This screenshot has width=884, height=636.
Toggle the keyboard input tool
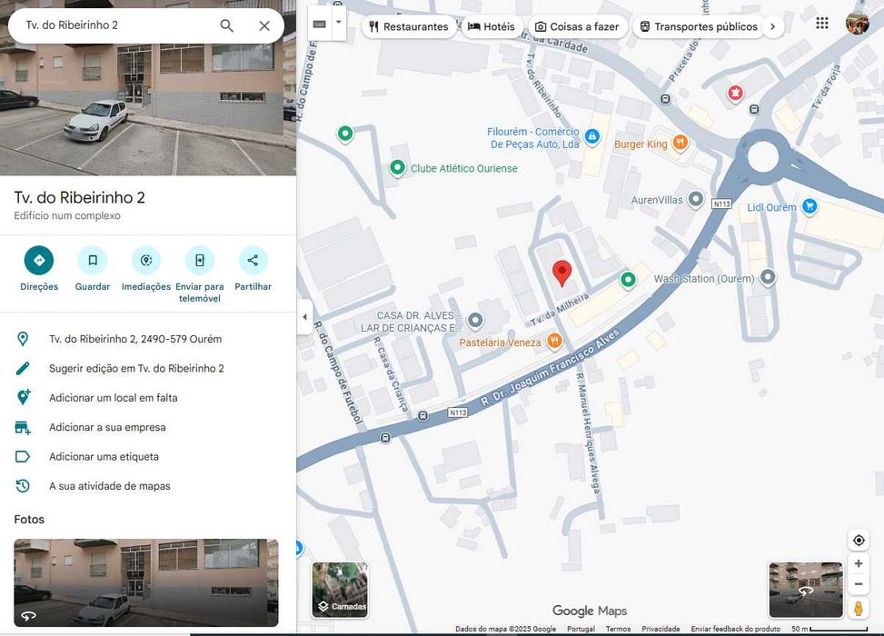(320, 25)
